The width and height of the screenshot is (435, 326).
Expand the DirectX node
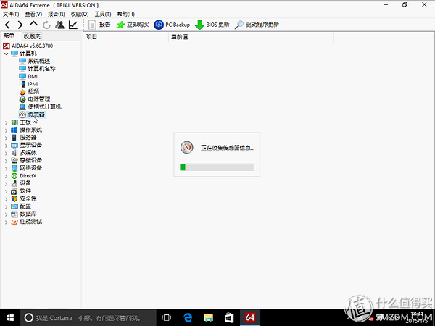(6, 176)
